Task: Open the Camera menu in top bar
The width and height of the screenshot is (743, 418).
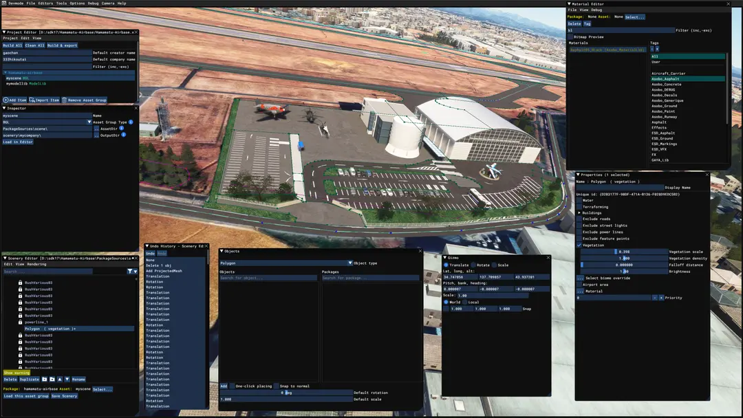Action: tap(107, 3)
